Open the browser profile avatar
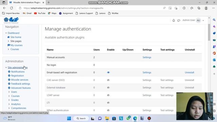 [x=206, y=8]
